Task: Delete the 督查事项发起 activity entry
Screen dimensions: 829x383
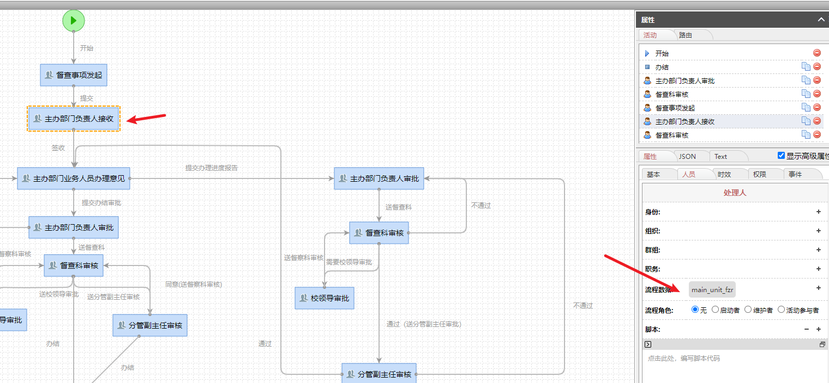Action: (817, 107)
